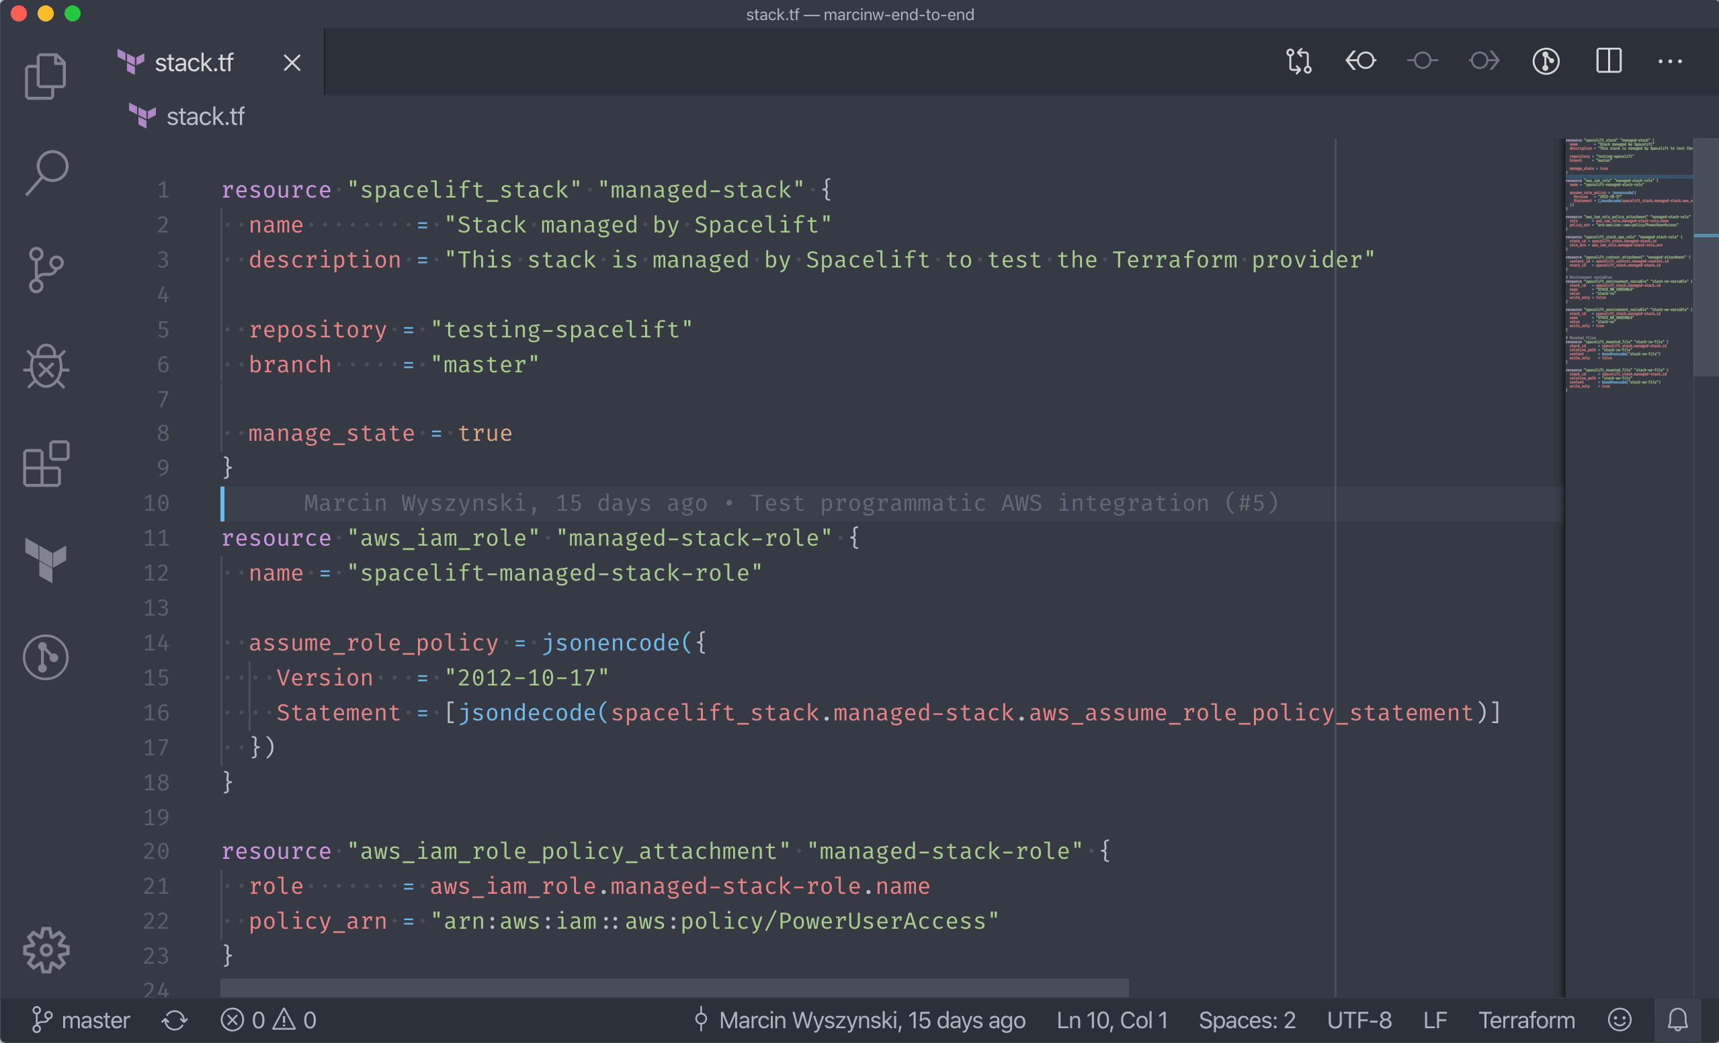Click the master branch in status bar

[x=80, y=1020]
